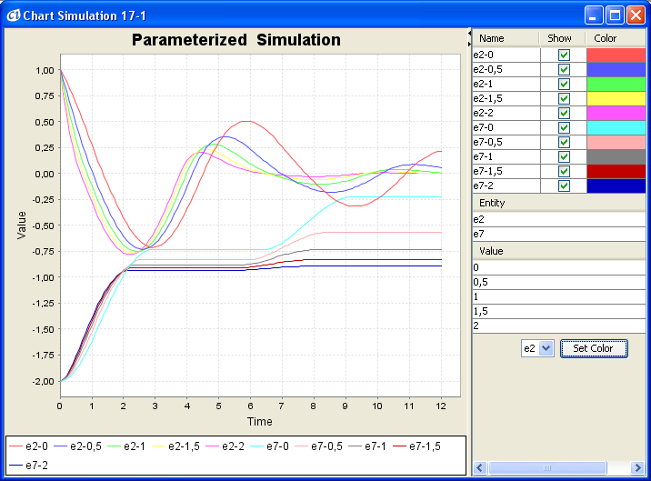Select the e2-1 name cell
This screenshot has width=651, height=481.
pos(506,84)
